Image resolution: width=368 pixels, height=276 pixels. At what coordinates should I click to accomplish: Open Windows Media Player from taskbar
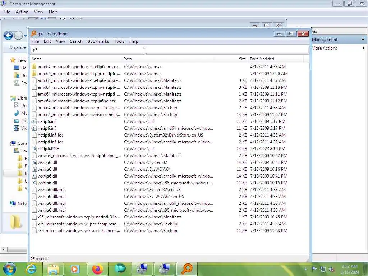[x=75, y=269]
